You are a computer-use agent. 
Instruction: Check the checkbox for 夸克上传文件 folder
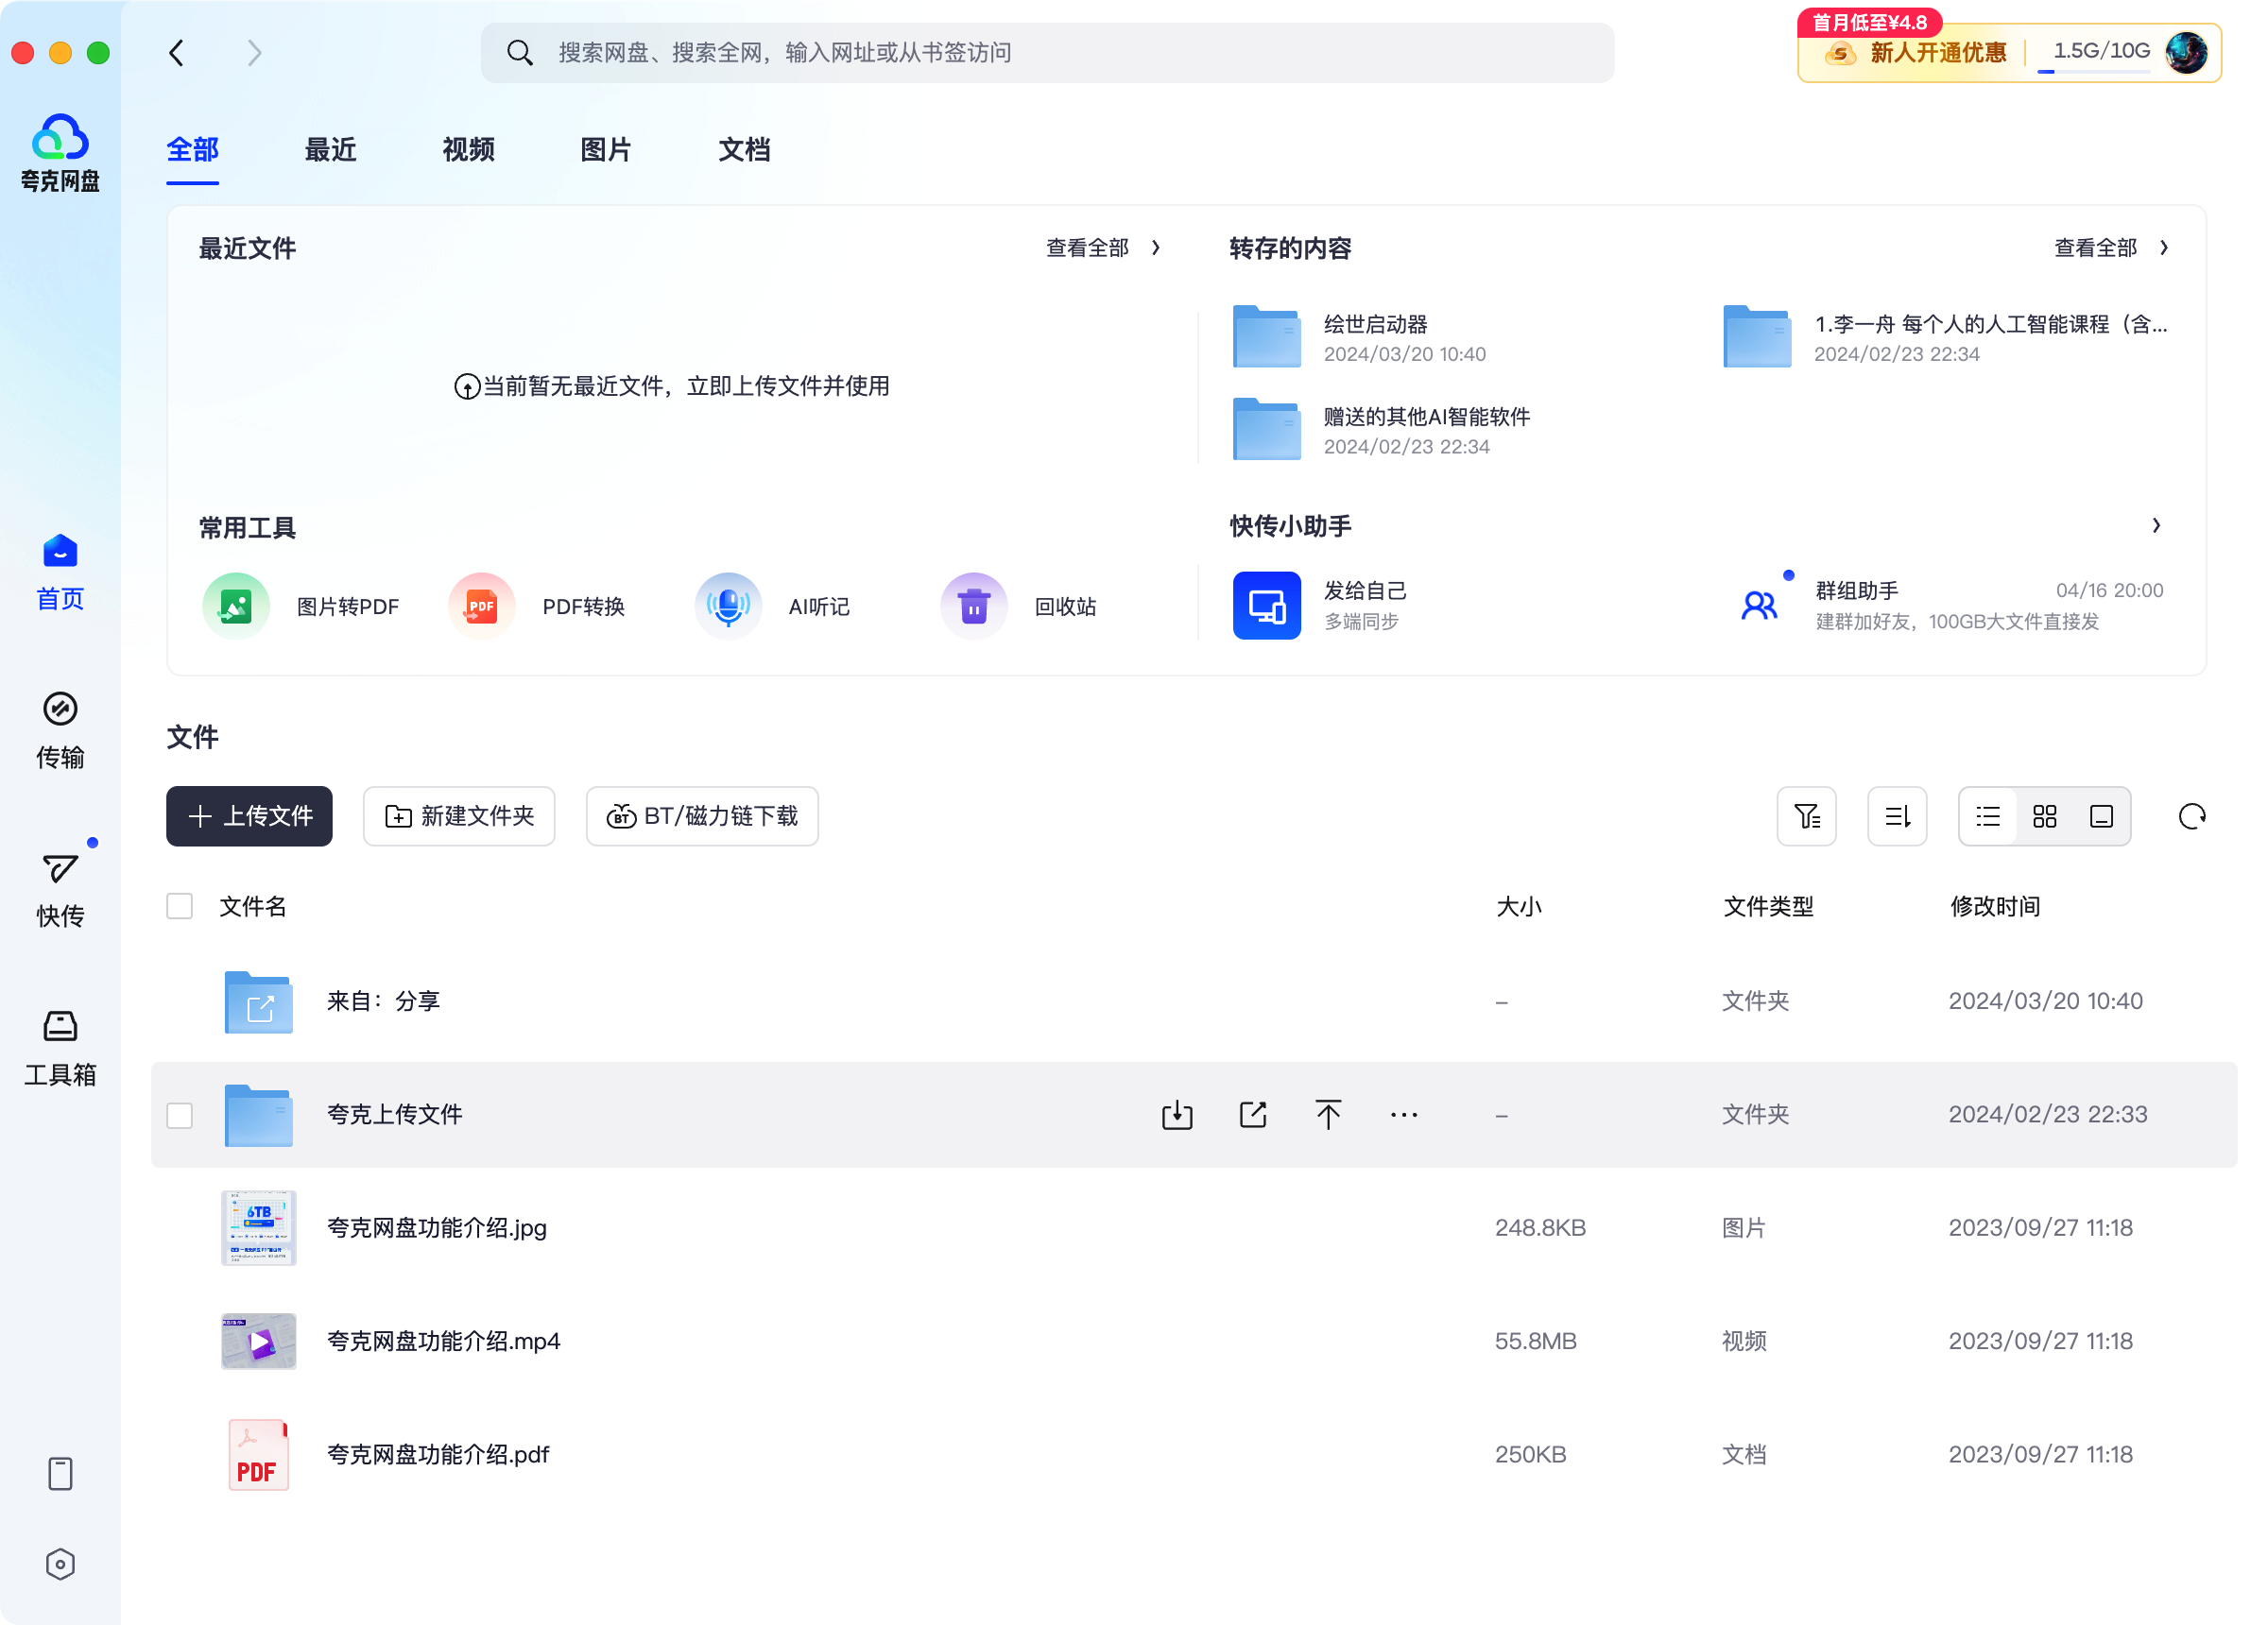[180, 1115]
